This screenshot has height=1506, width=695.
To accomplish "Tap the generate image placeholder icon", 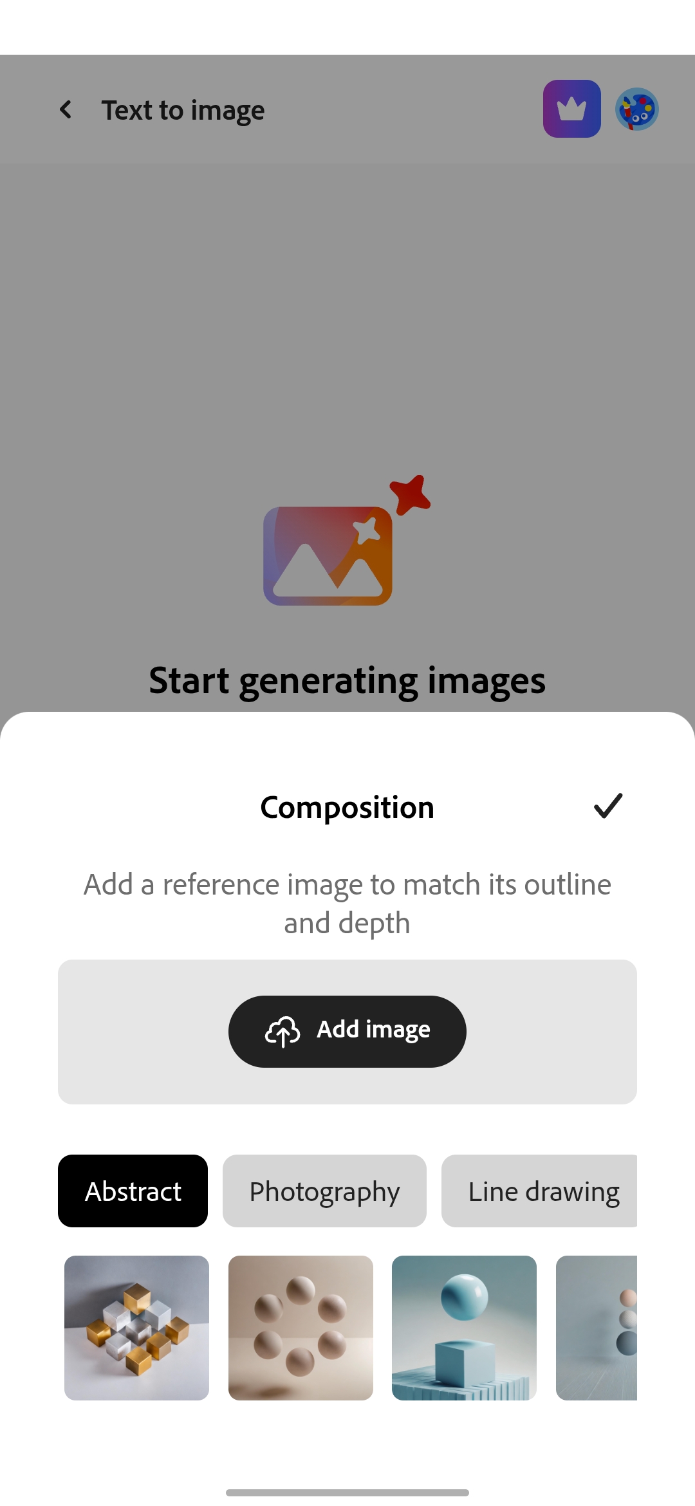I will tap(328, 555).
